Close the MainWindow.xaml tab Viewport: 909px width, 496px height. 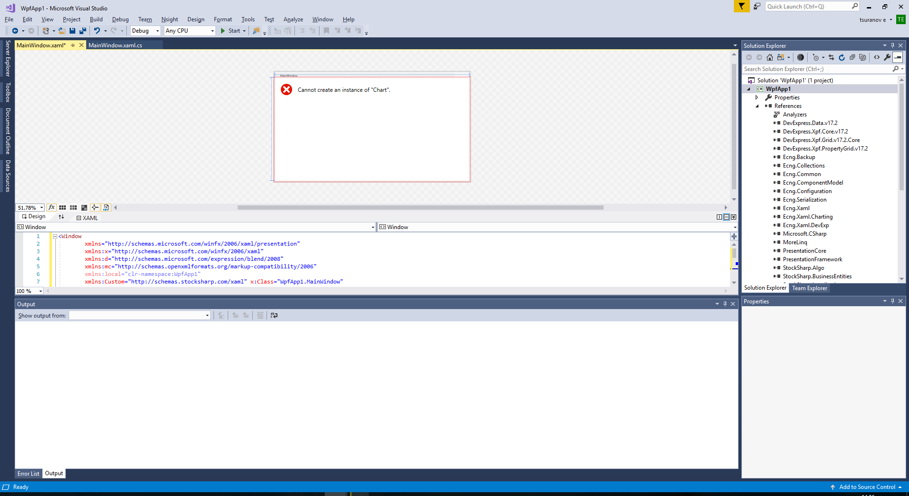tap(81, 45)
